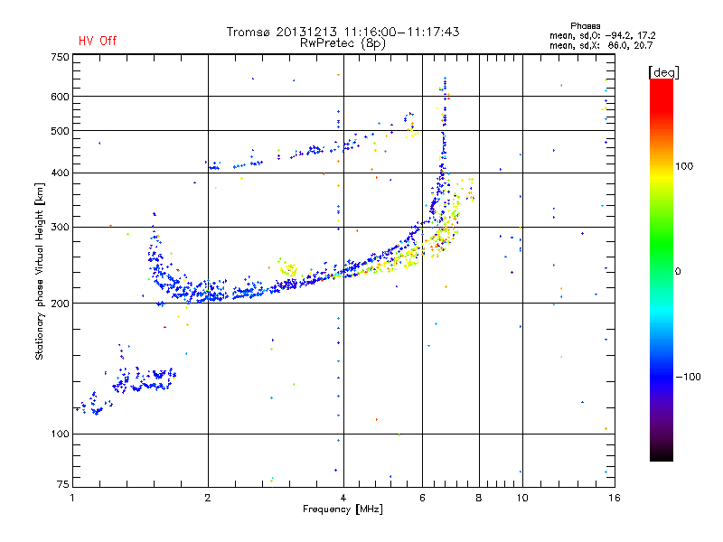
Task: Click the "Phases" heading at top right
Action: [x=585, y=26]
